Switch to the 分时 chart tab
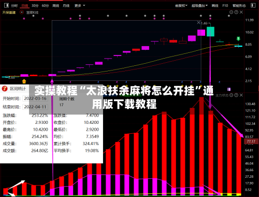259x197 pixels. click(14, 6)
